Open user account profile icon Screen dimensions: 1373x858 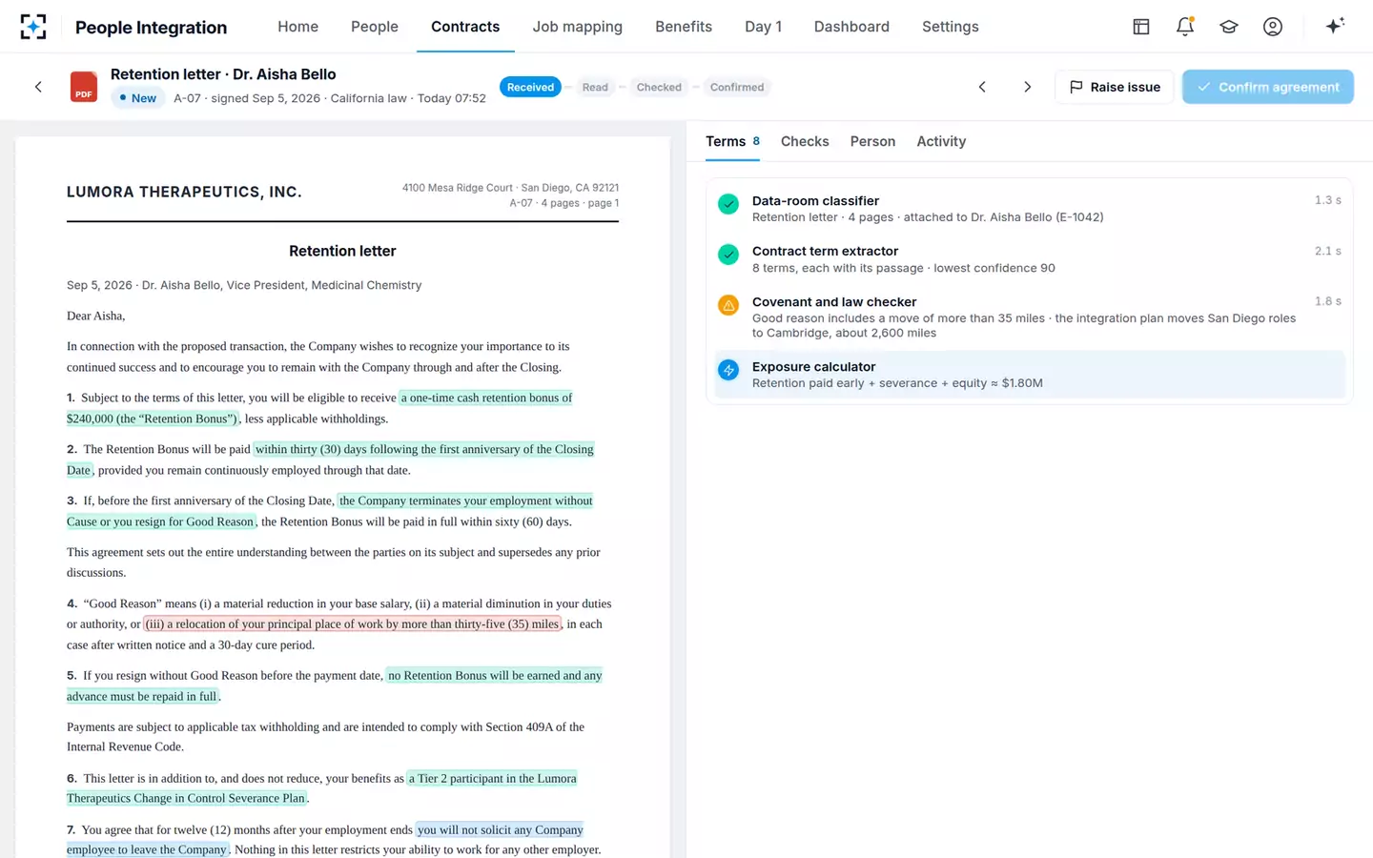[1273, 27]
